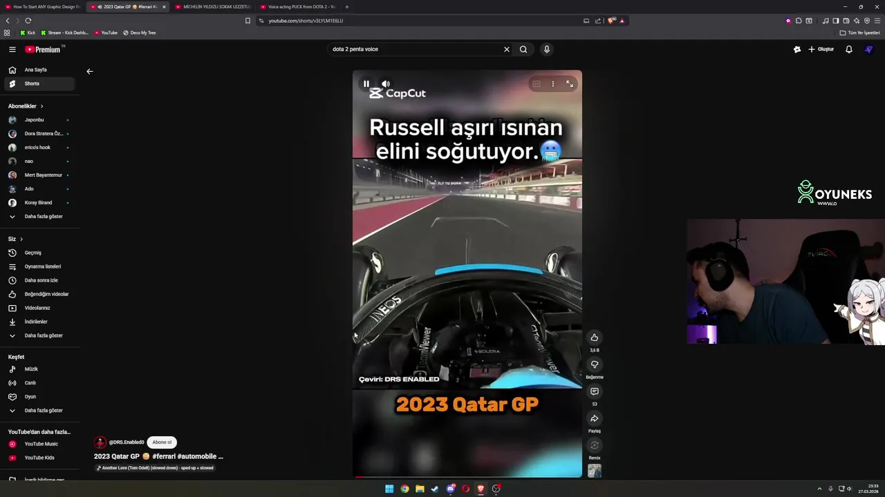This screenshot has height=497, width=885.
Task: Dislike the Qatar GP short
Action: click(x=595, y=364)
